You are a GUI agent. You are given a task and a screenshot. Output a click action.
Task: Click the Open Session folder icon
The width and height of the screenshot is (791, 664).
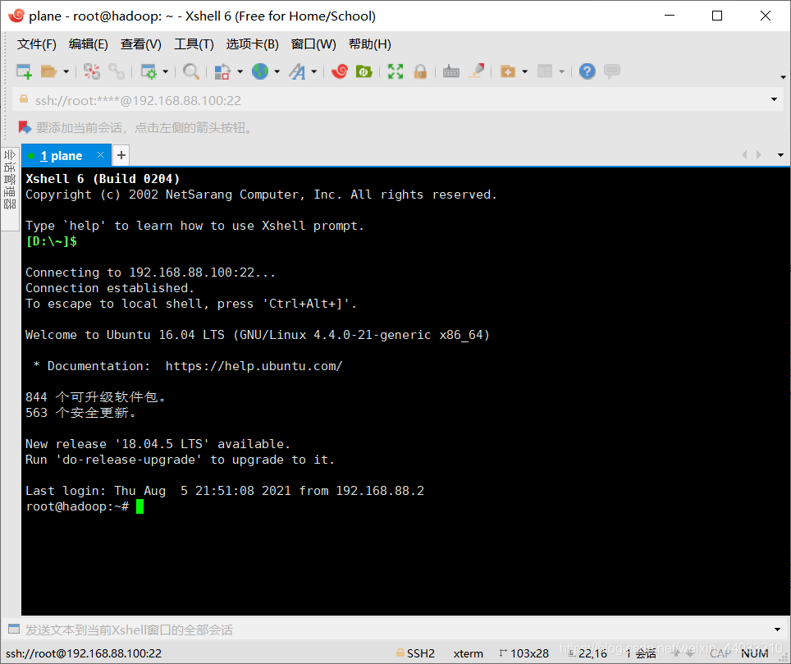point(48,71)
